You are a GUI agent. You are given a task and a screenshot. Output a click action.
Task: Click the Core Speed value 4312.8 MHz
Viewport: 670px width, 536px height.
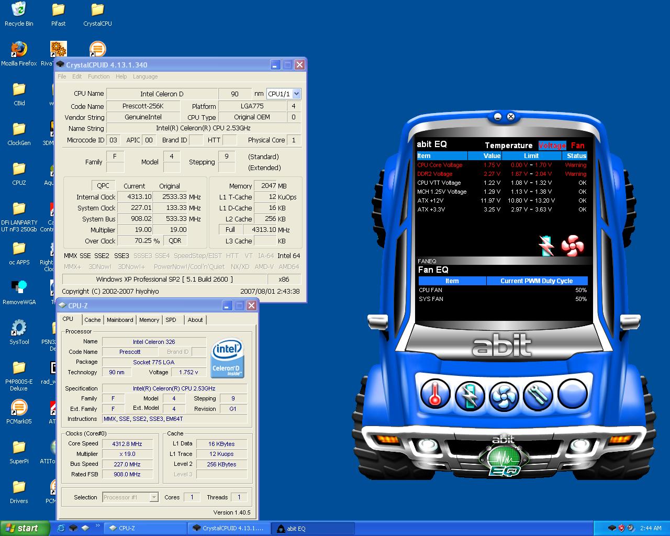click(x=127, y=444)
